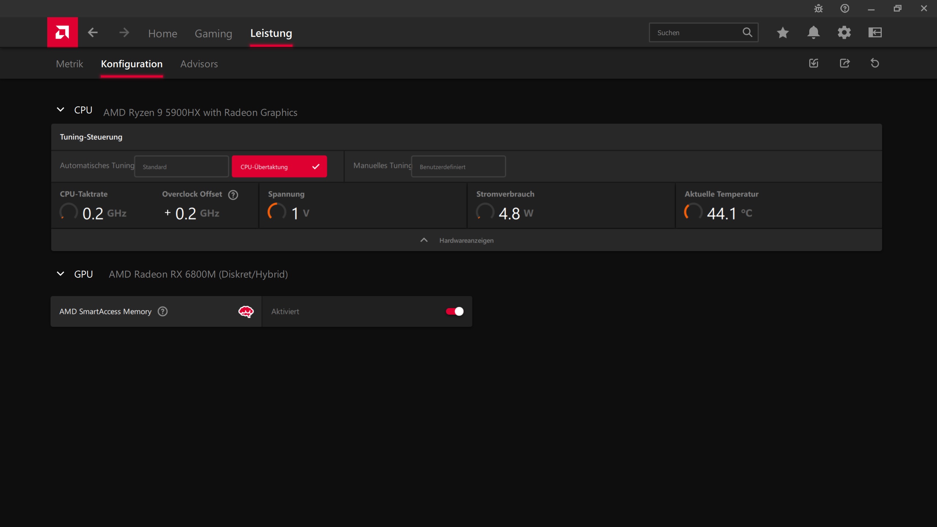This screenshot has height=527, width=937.
Task: Collapse the GPU section chevron
Action: (60, 274)
